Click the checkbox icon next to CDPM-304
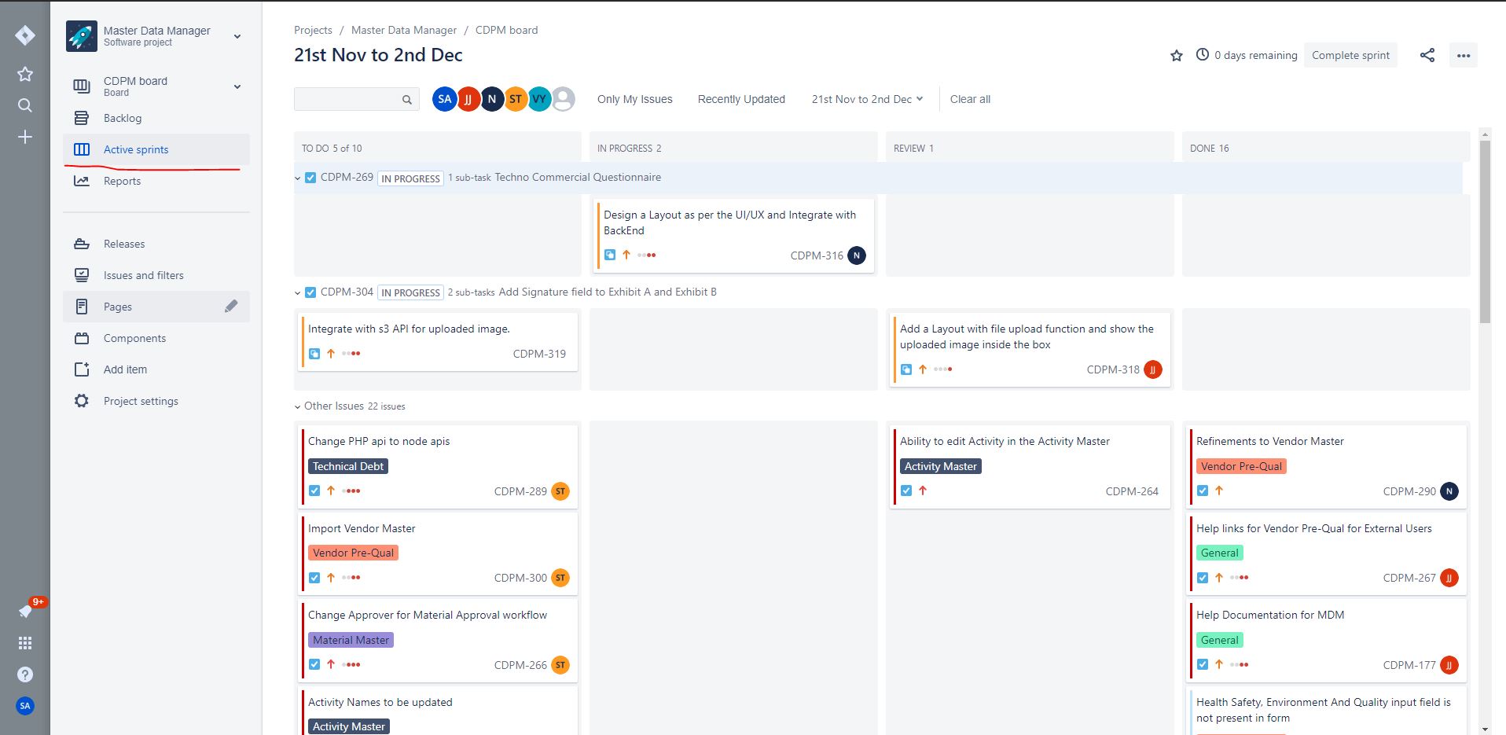The width and height of the screenshot is (1506, 735). [x=310, y=292]
